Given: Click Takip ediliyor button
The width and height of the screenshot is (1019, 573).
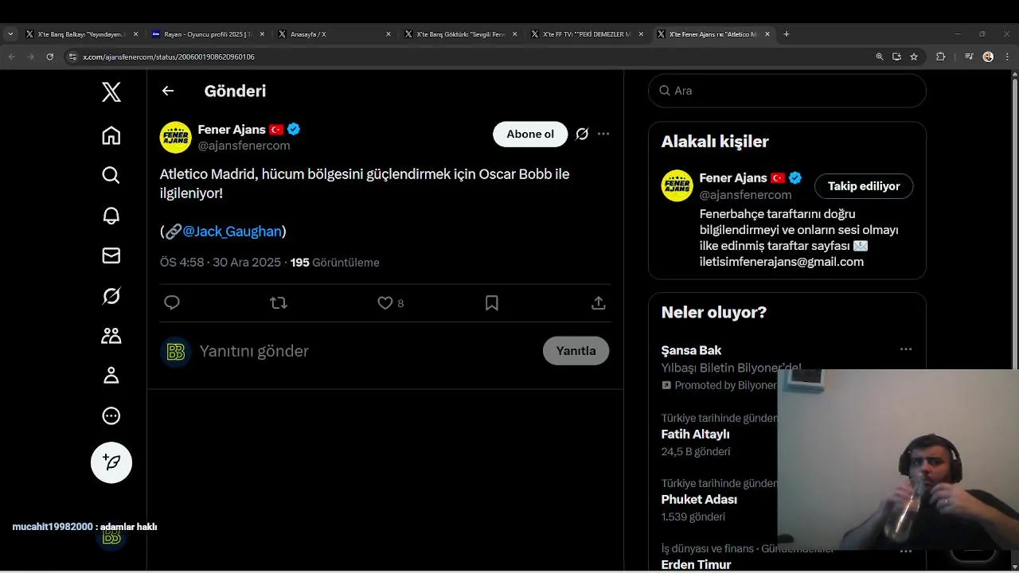Looking at the screenshot, I should [x=864, y=186].
